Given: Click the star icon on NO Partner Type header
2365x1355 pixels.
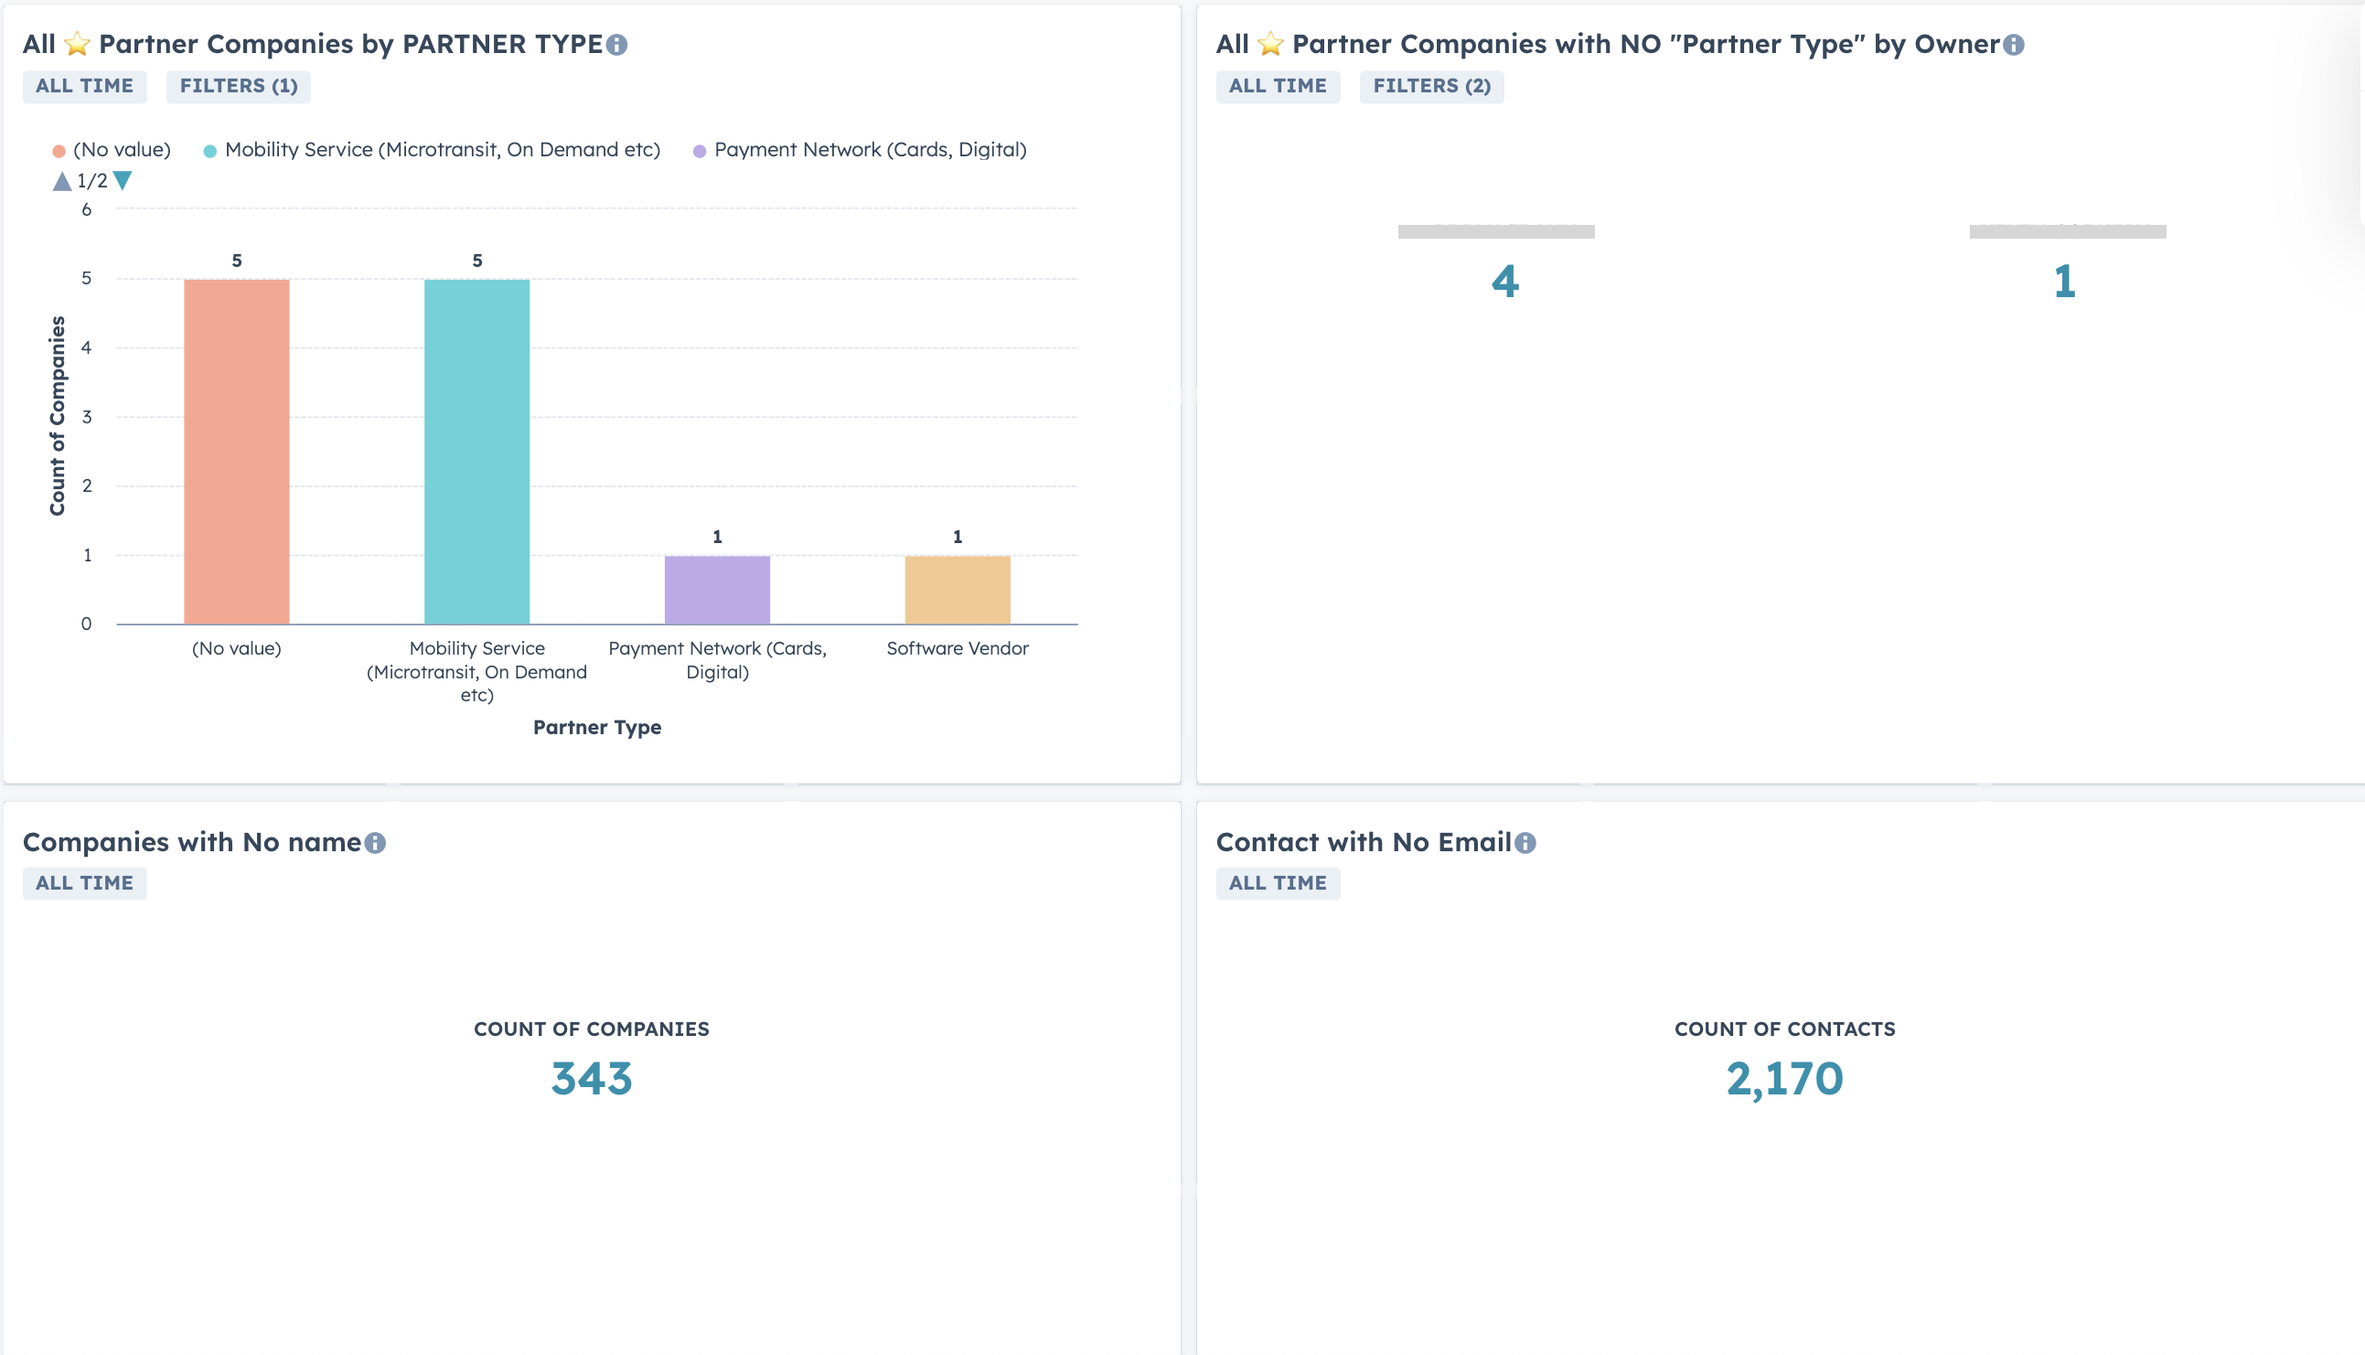Looking at the screenshot, I should [1272, 42].
